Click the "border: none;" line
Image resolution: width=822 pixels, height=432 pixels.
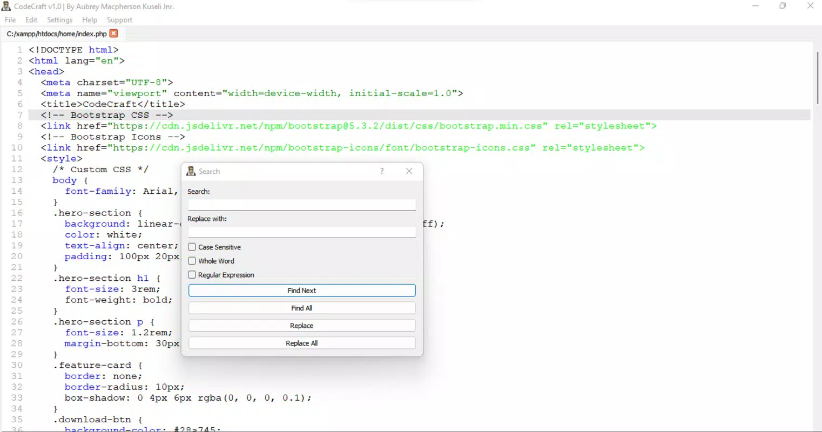[x=104, y=376]
